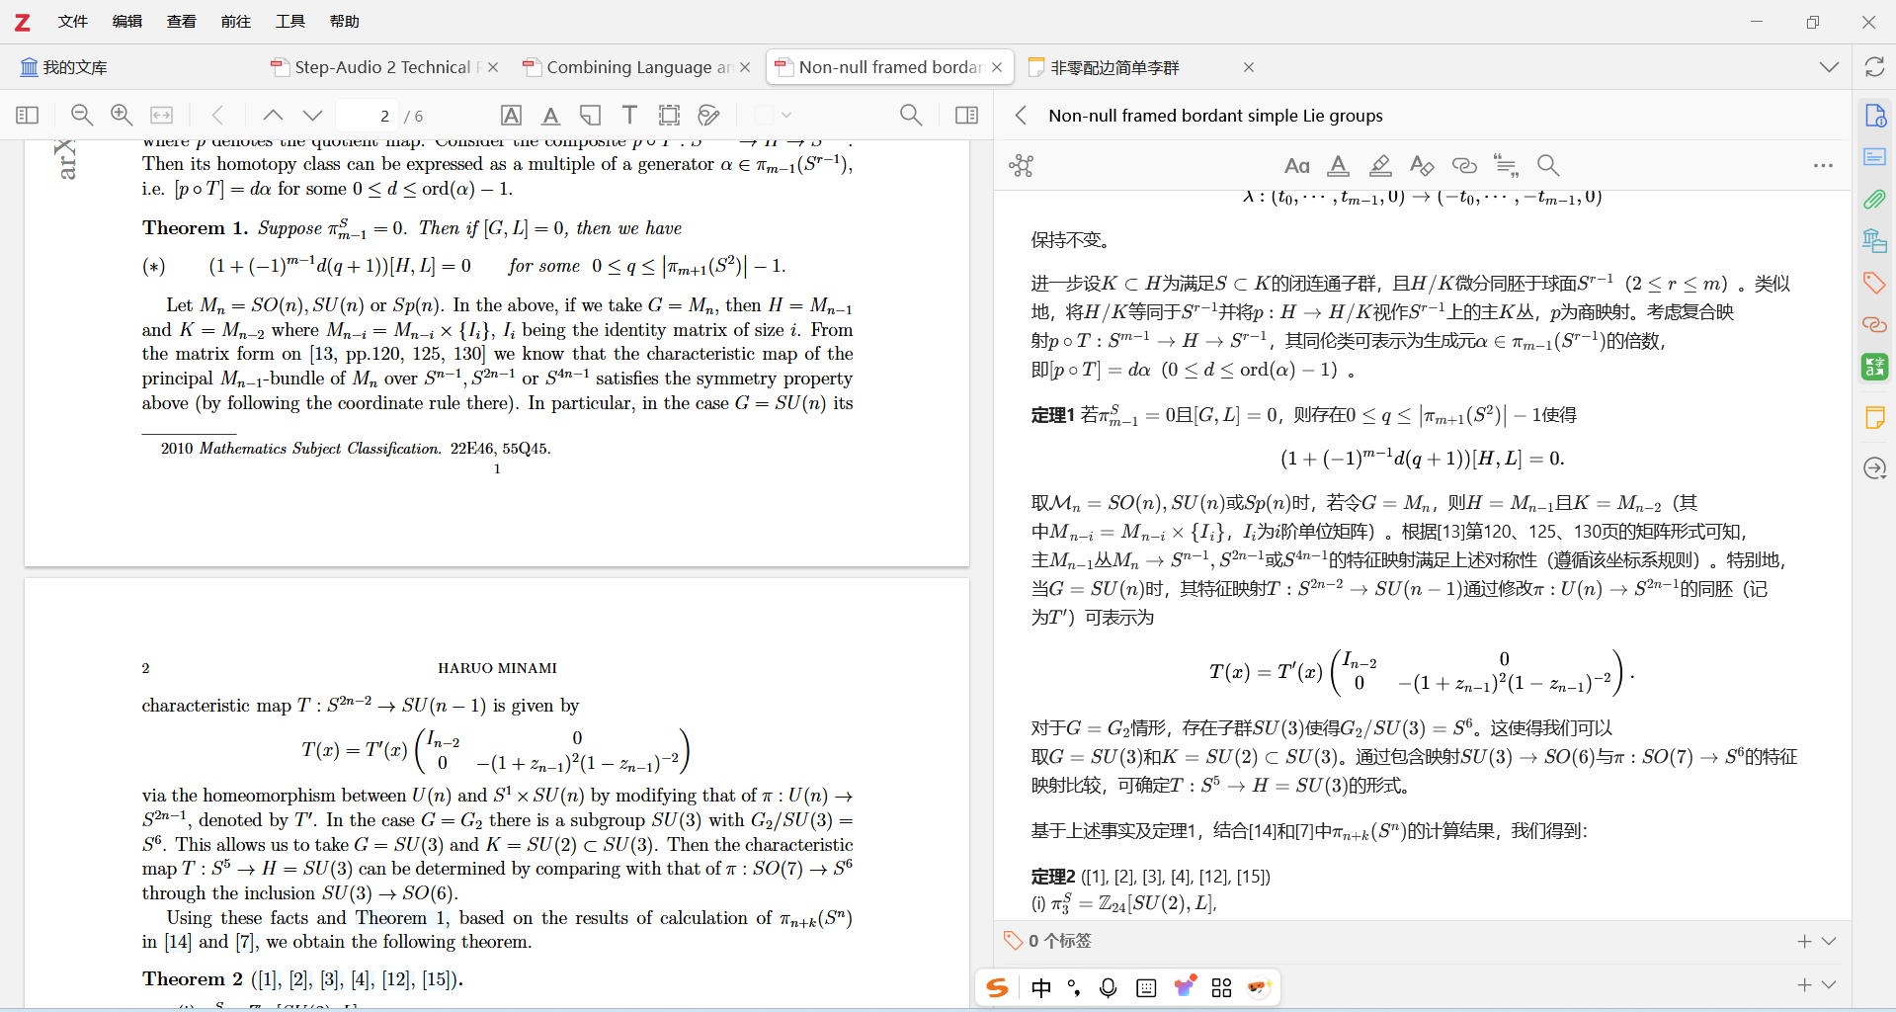Expand the annotation color dropdown arrow
The height and width of the screenshot is (1012, 1896).
786,116
